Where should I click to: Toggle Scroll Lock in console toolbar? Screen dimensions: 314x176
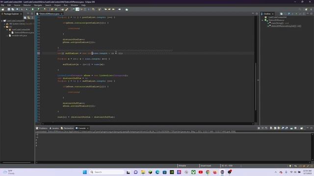click(x=275, y=128)
